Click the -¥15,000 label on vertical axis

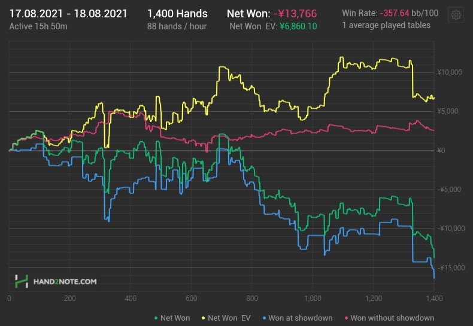(x=449, y=267)
